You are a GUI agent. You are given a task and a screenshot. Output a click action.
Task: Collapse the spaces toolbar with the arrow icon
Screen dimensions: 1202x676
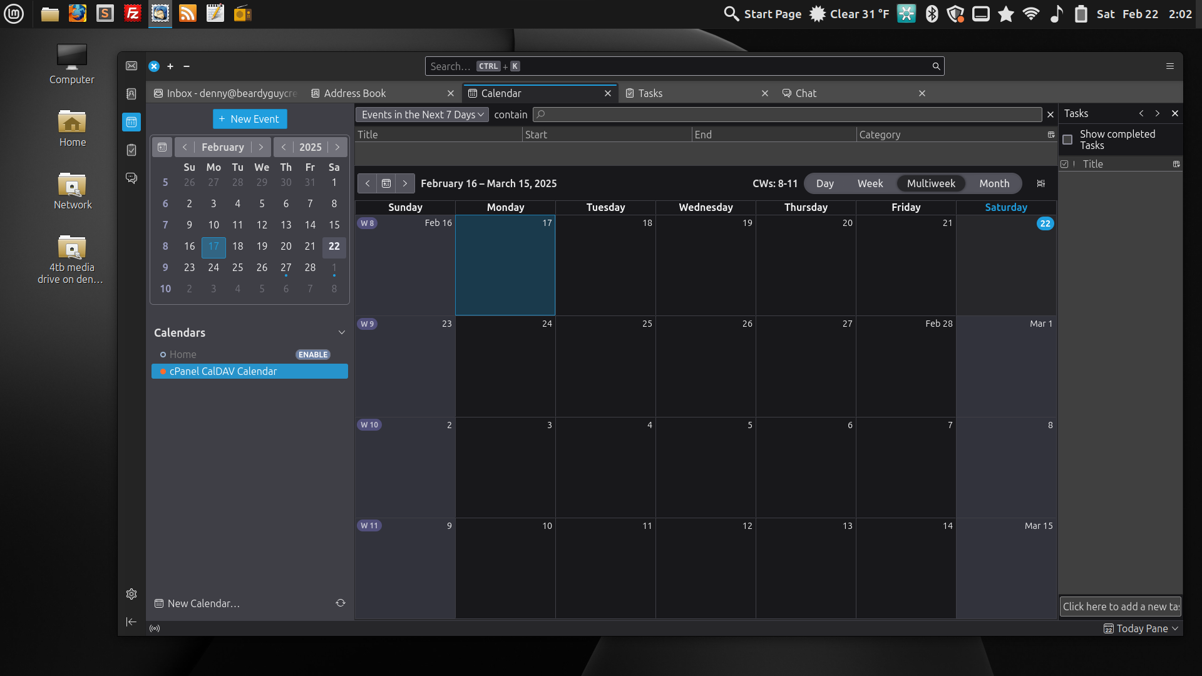131,622
